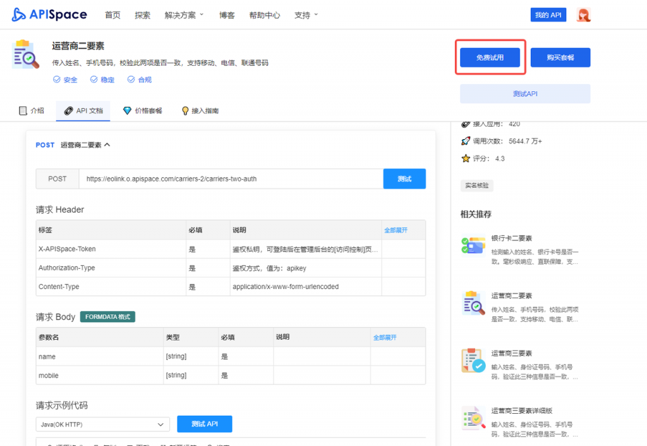Collapse the POST 运营商二要素 section
This screenshot has width=647, height=446.
[x=107, y=145]
